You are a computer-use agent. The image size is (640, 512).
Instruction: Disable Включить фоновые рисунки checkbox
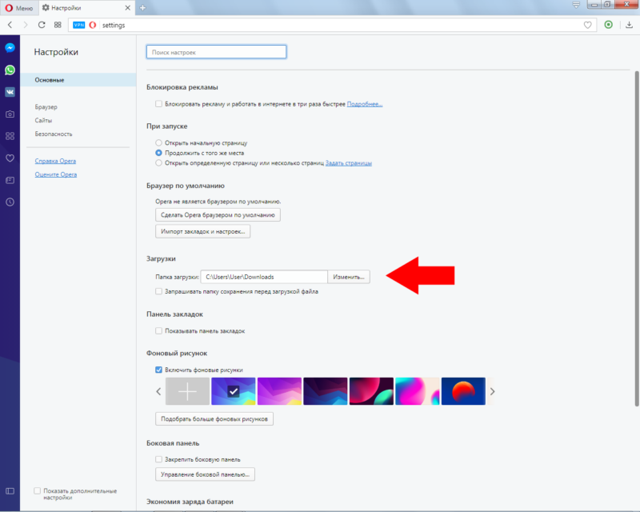(158, 370)
